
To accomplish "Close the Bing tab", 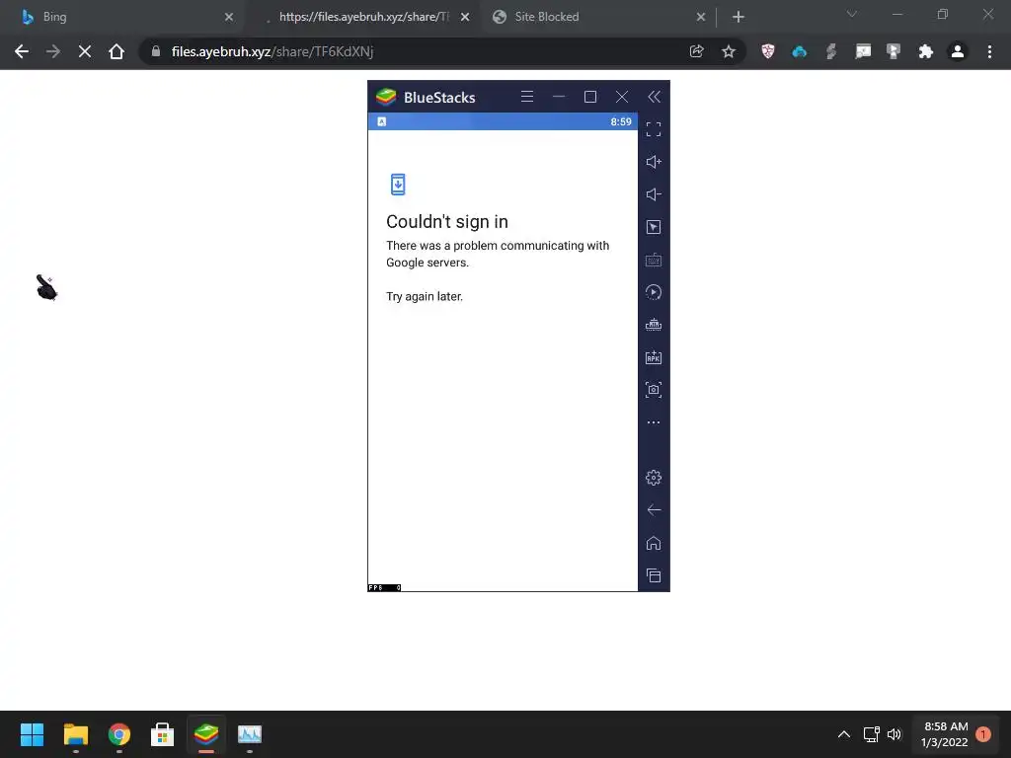I will click(x=228, y=17).
